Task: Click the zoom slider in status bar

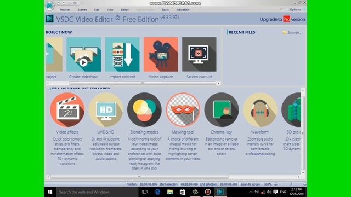Action: click(x=290, y=184)
